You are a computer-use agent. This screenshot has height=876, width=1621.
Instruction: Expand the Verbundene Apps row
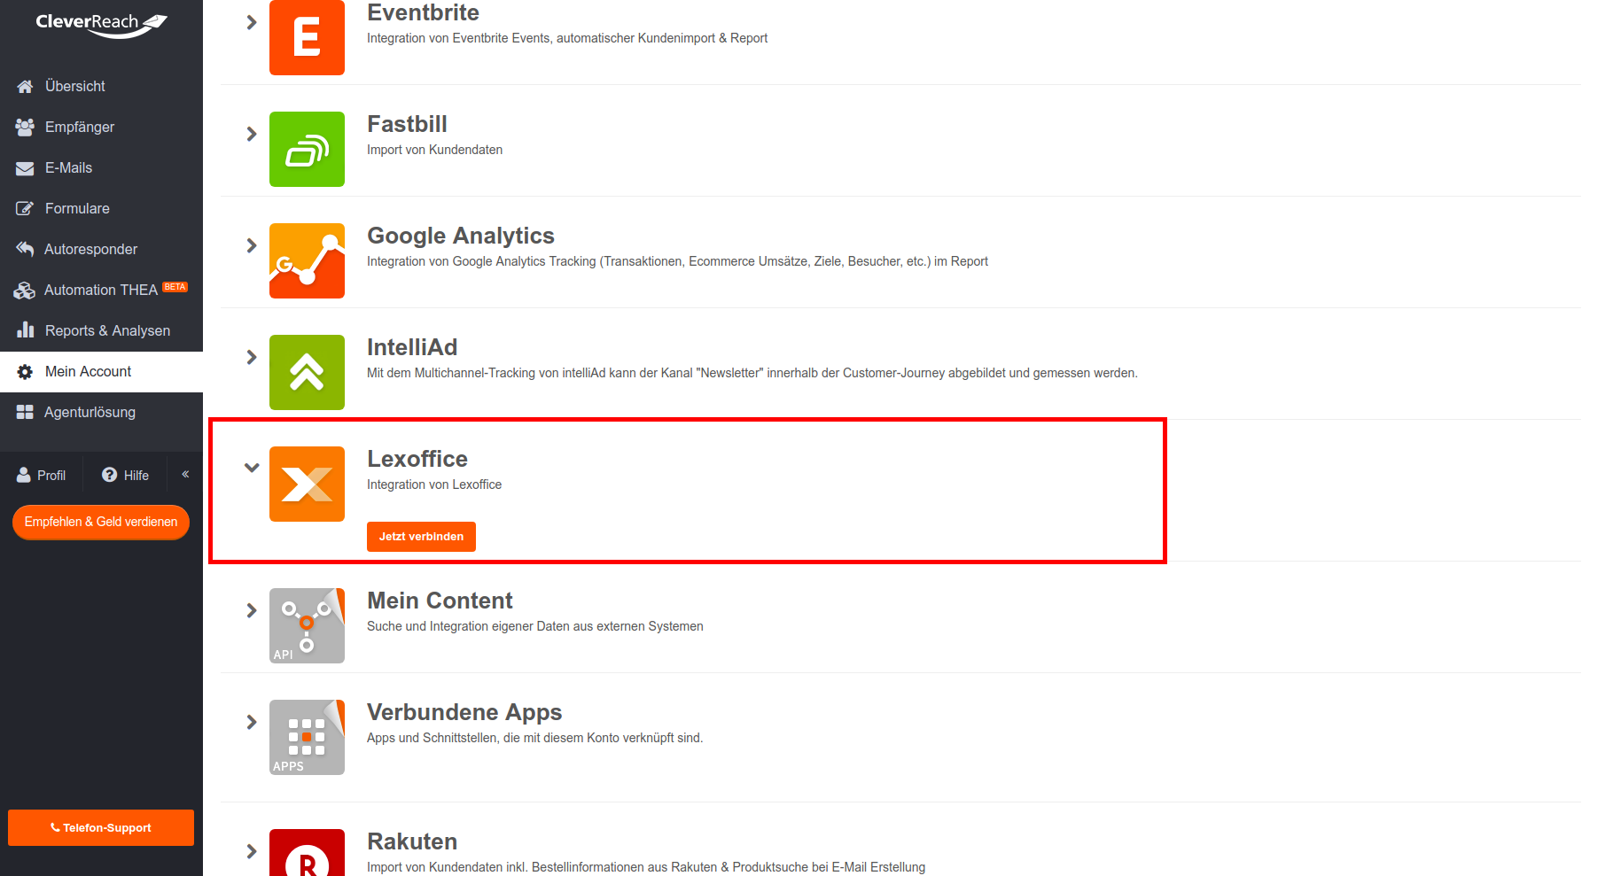(x=252, y=722)
